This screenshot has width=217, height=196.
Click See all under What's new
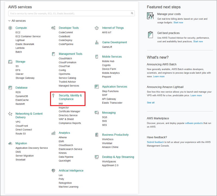coord(151,103)
